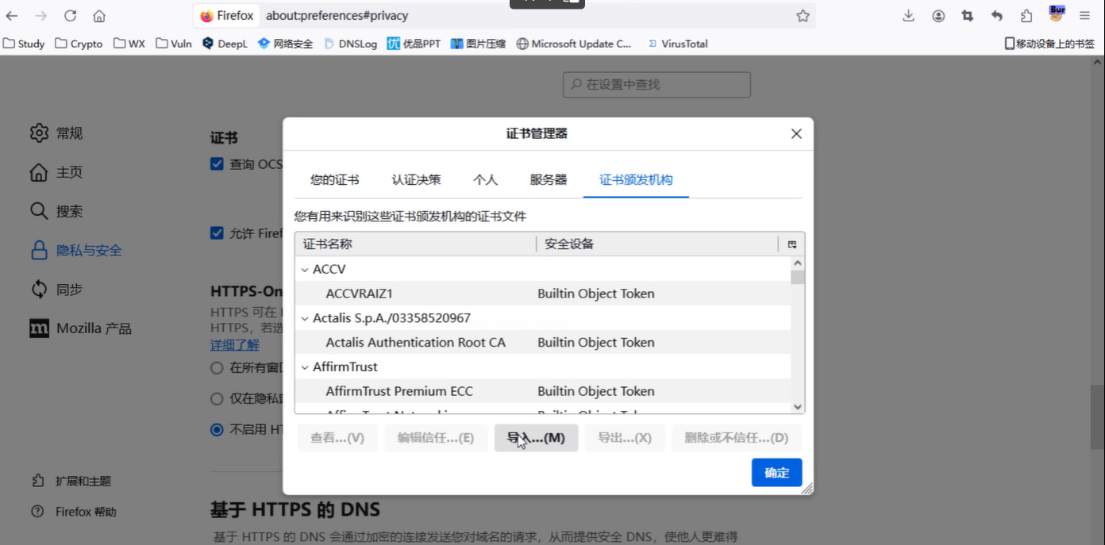1105x545 pixels.
Task: Open the Microsoft Update bookmark
Action: [574, 44]
